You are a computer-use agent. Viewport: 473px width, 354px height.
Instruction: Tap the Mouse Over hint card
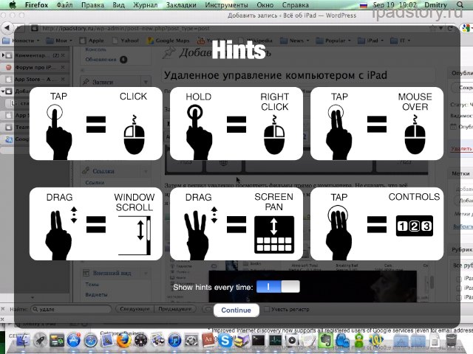tap(377, 123)
